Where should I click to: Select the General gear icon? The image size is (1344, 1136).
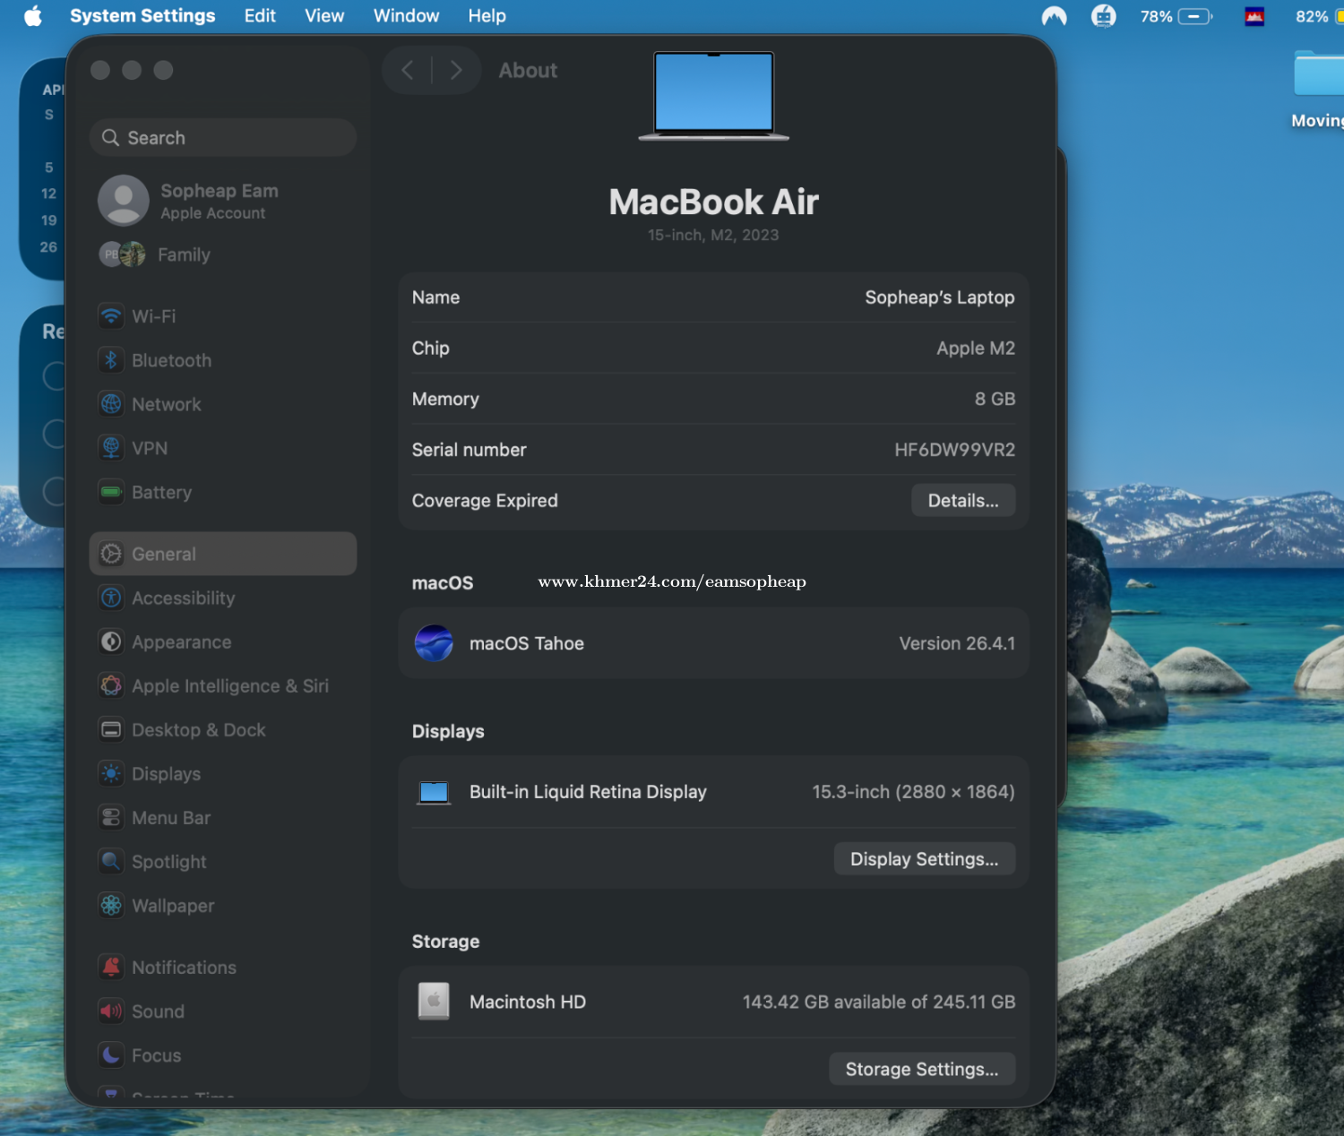coord(111,554)
